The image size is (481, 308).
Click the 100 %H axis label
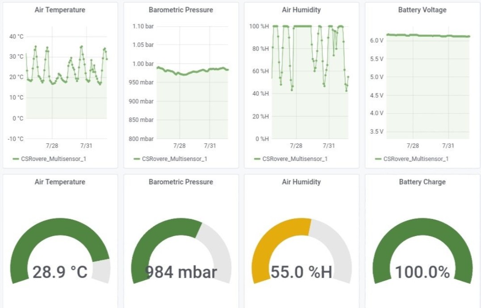[259, 26]
